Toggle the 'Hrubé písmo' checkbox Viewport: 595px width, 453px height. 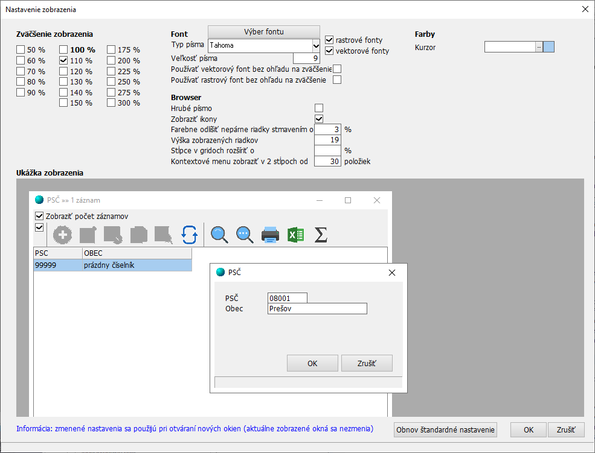pos(319,108)
